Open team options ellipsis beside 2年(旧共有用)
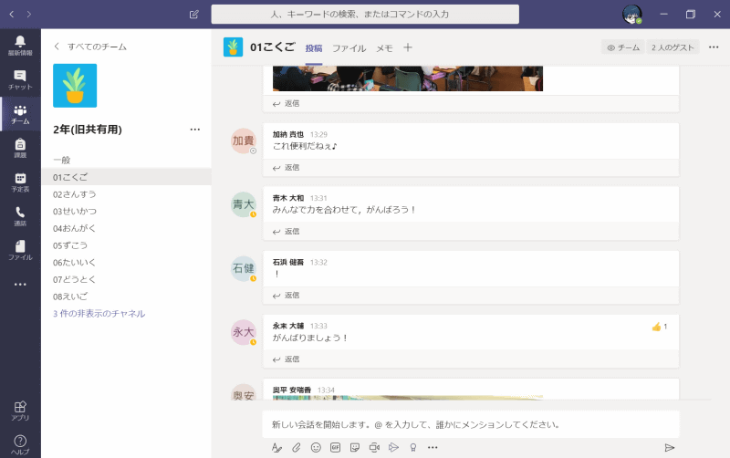Image resolution: width=730 pixels, height=458 pixels. (x=195, y=130)
